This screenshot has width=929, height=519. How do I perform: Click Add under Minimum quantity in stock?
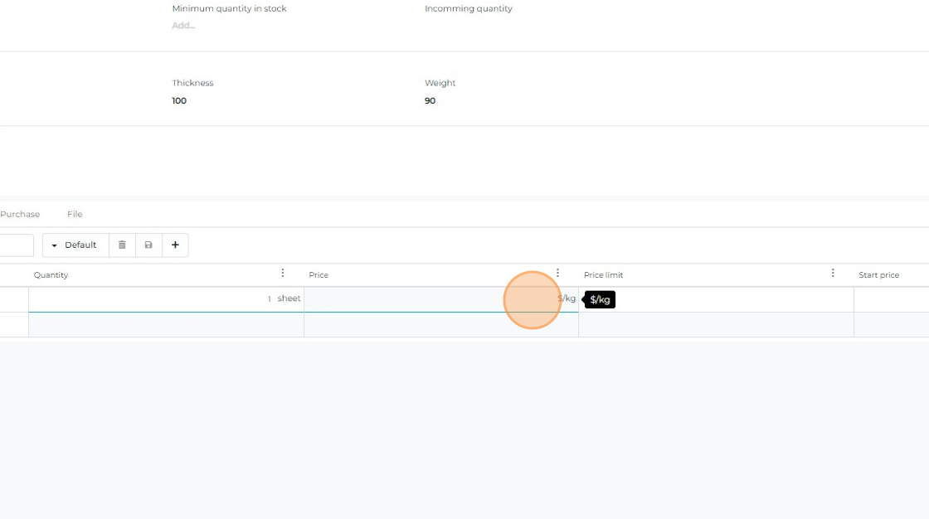pyautogui.click(x=183, y=26)
